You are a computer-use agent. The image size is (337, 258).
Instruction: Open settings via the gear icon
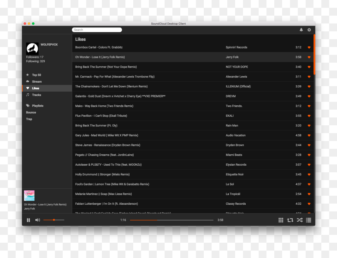(309, 30)
